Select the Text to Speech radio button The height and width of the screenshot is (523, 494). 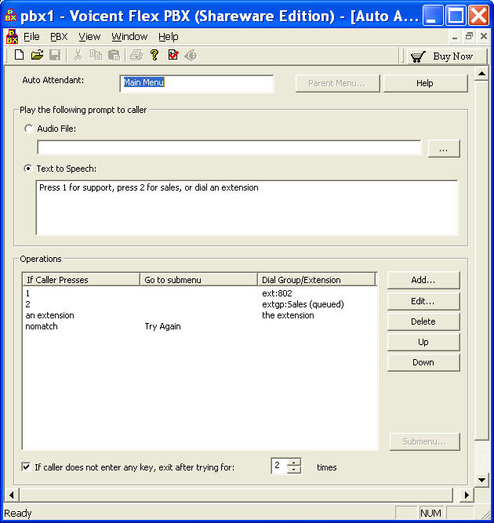29,169
